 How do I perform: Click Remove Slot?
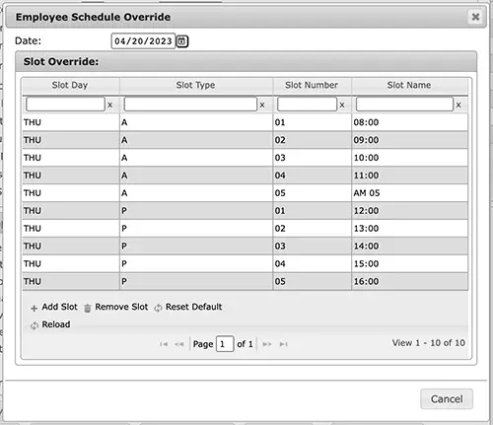point(116,307)
